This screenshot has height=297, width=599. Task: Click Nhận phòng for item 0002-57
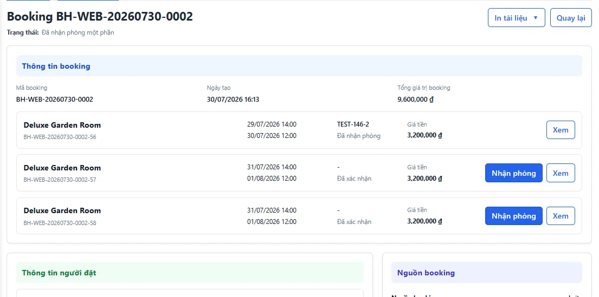[x=514, y=173]
